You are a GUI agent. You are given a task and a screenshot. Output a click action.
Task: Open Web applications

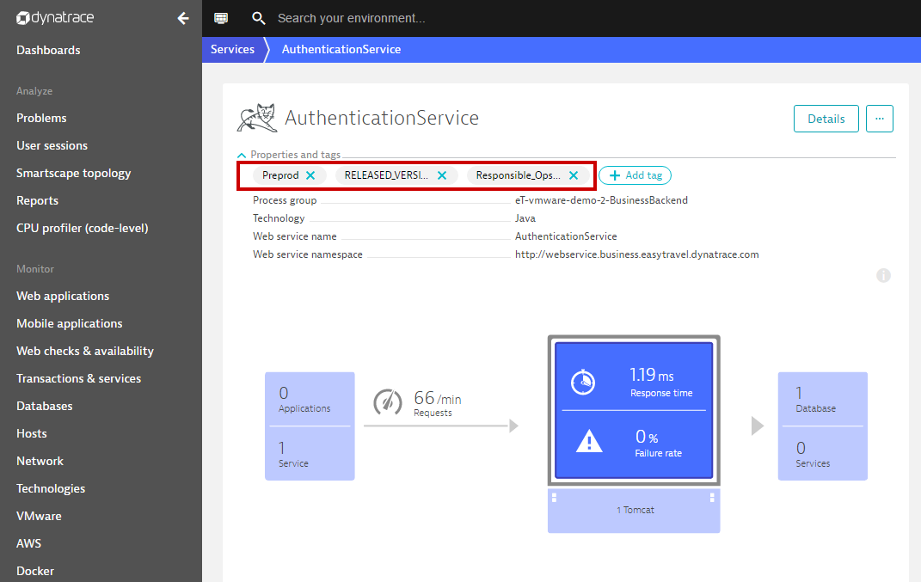pos(63,296)
